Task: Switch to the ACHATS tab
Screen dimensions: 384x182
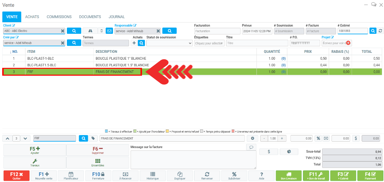Action: pyautogui.click(x=32, y=17)
